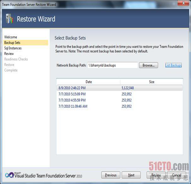Close the Restore Wizard window
The width and height of the screenshot is (191, 184).
(x=183, y=3)
